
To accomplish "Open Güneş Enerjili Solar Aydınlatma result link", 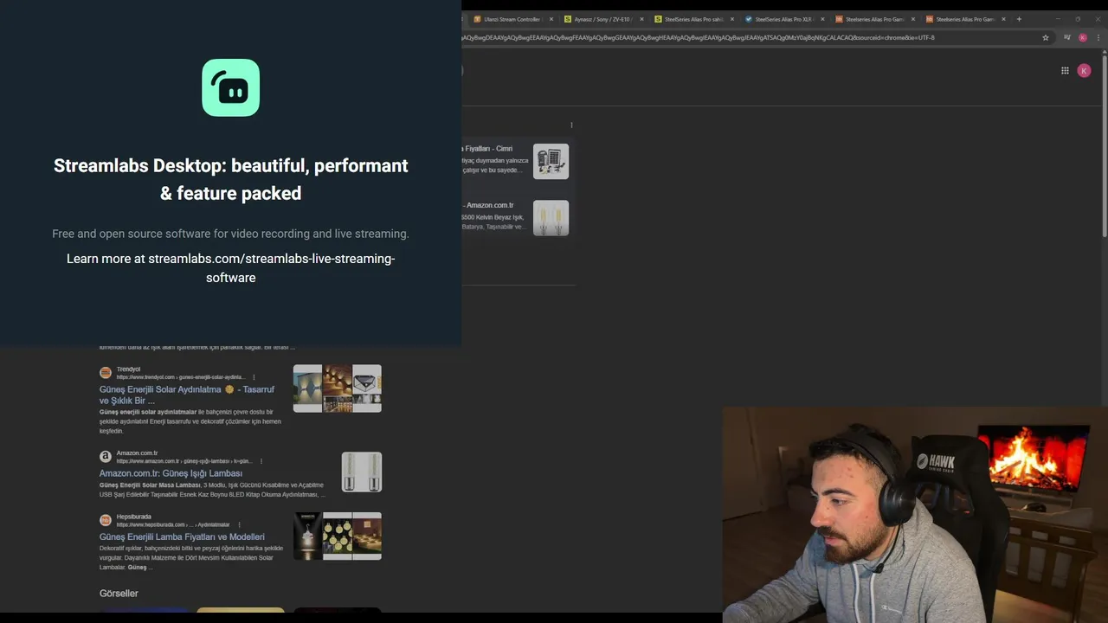I will coord(187,395).
